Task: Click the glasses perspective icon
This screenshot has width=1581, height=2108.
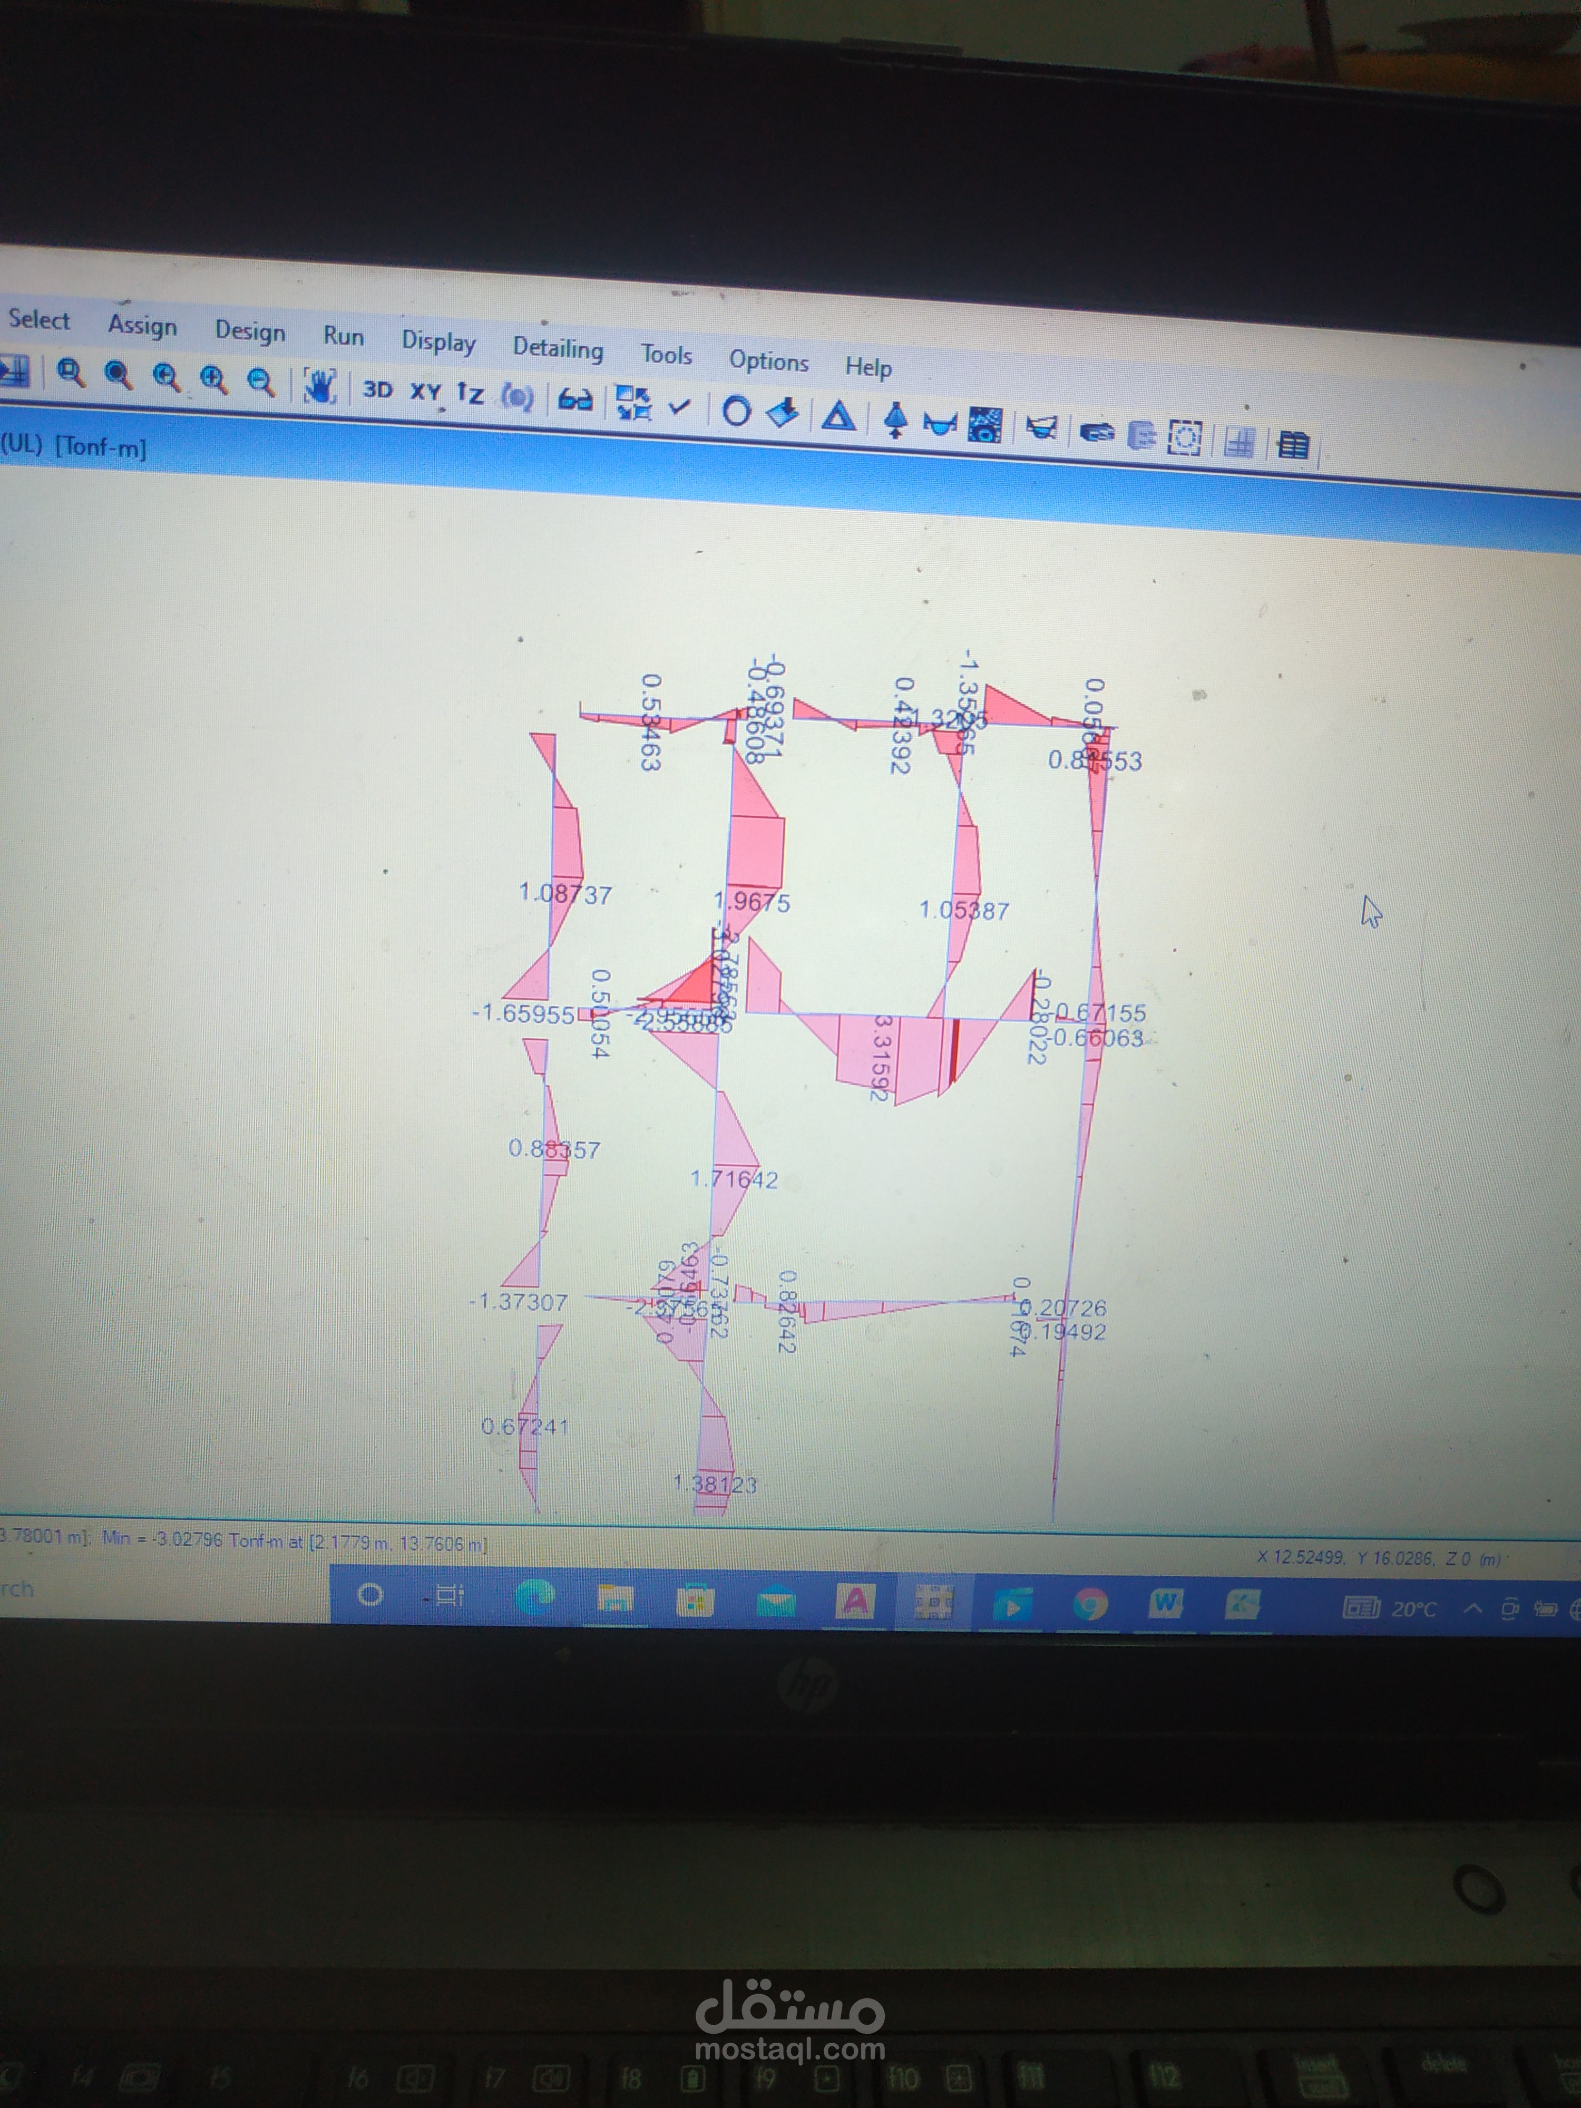Action: coord(574,400)
